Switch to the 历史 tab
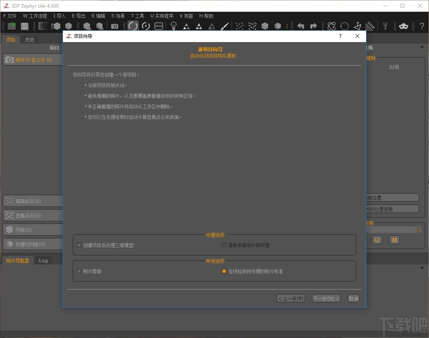The width and height of the screenshot is (429, 338). tap(30, 40)
